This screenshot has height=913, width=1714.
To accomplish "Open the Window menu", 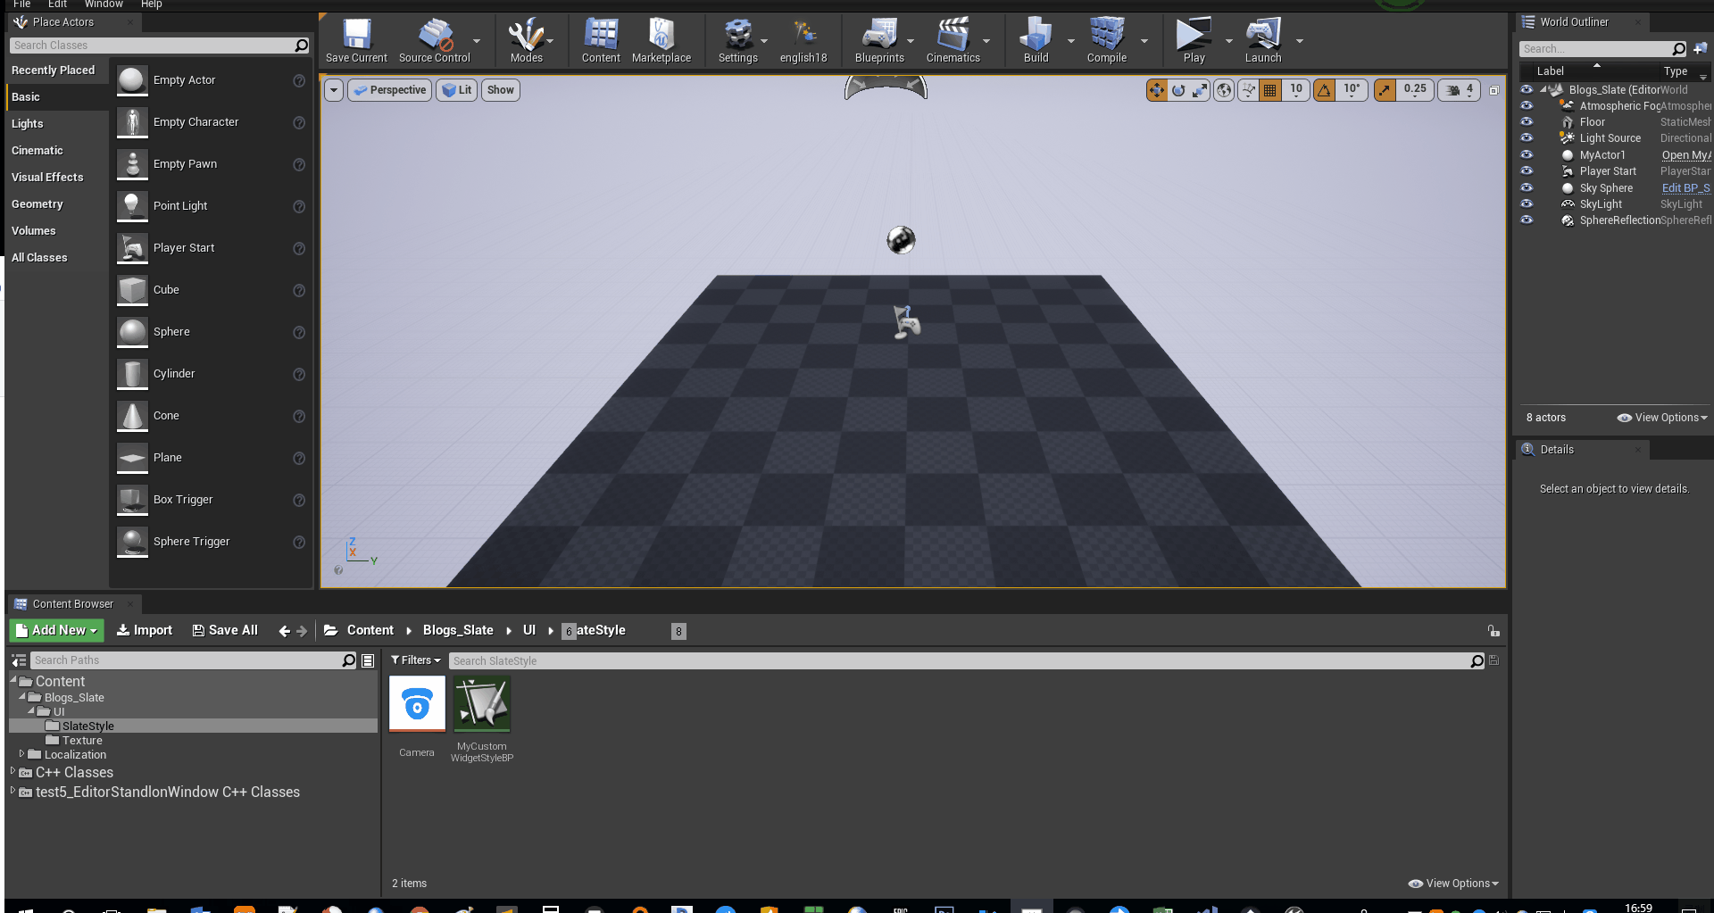I will click(104, 4).
